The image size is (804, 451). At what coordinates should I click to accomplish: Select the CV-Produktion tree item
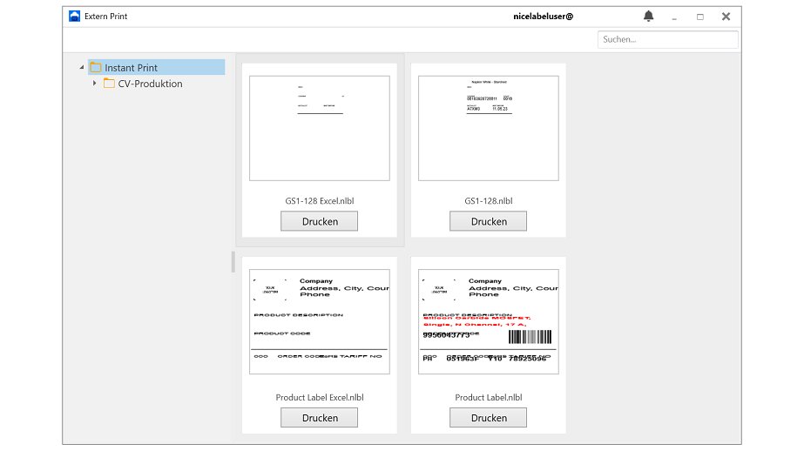(150, 84)
